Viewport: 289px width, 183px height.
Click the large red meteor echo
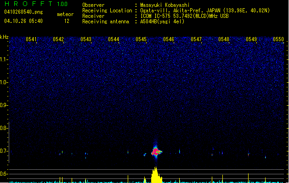click(x=157, y=151)
